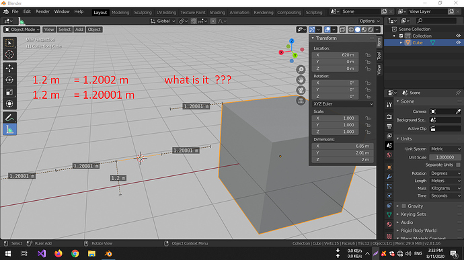The height and width of the screenshot is (260, 464).
Task: Activate the 3D Cursor tool
Action: (x=9, y=54)
